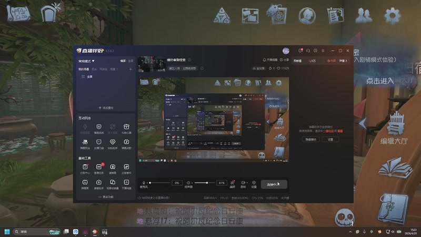Switch to 竖屏 portrait orientation

pos(131,61)
